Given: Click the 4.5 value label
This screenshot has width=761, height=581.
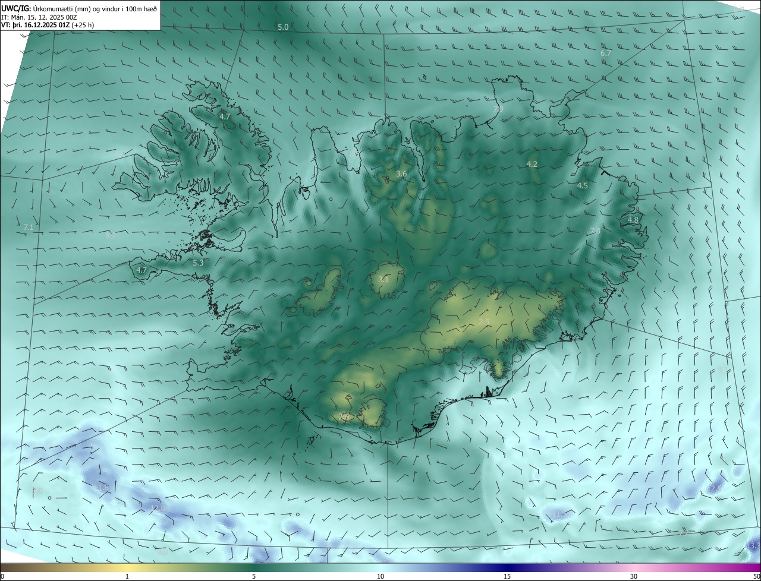Looking at the screenshot, I should [x=583, y=186].
